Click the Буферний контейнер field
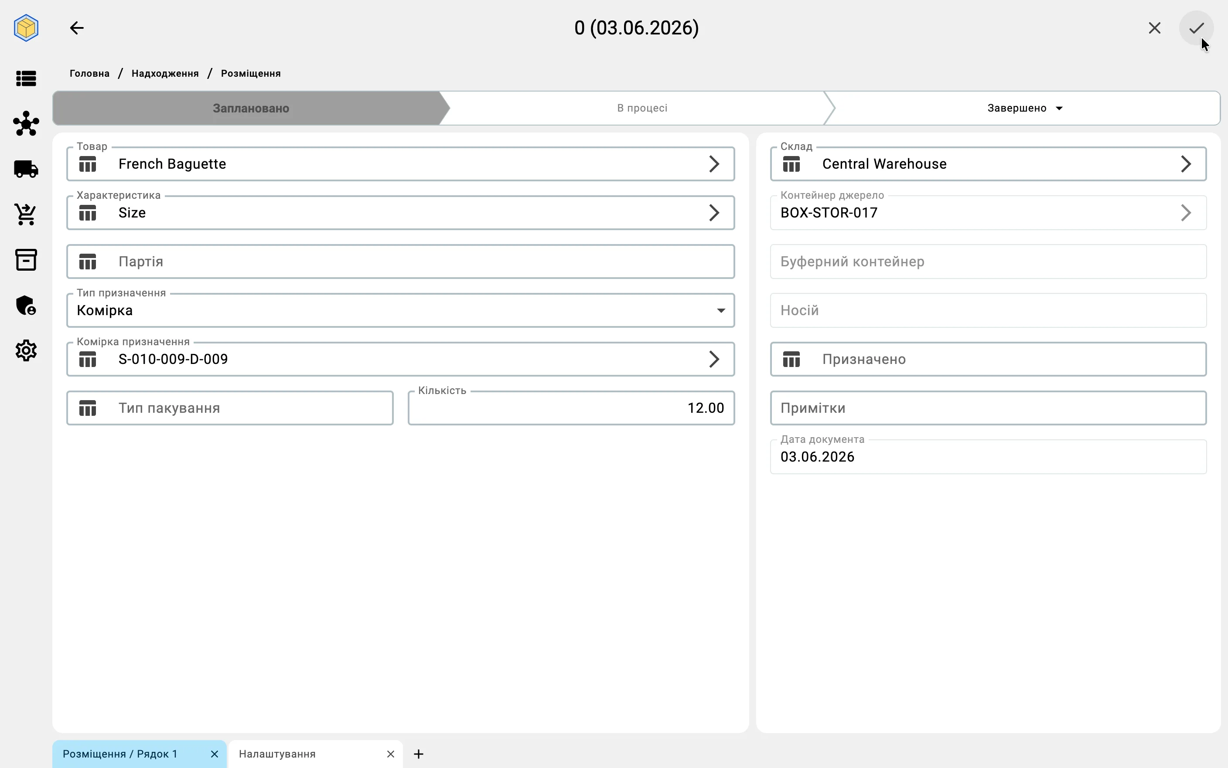This screenshot has width=1228, height=768. click(x=988, y=262)
